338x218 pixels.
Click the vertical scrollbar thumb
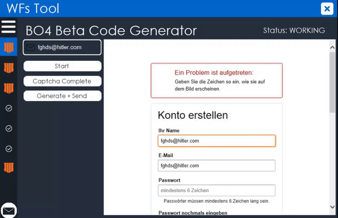pos(333,82)
